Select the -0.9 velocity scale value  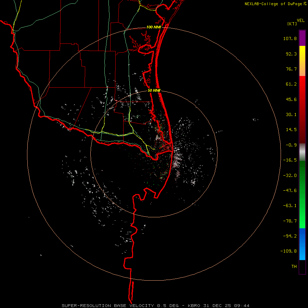[x=291, y=145]
